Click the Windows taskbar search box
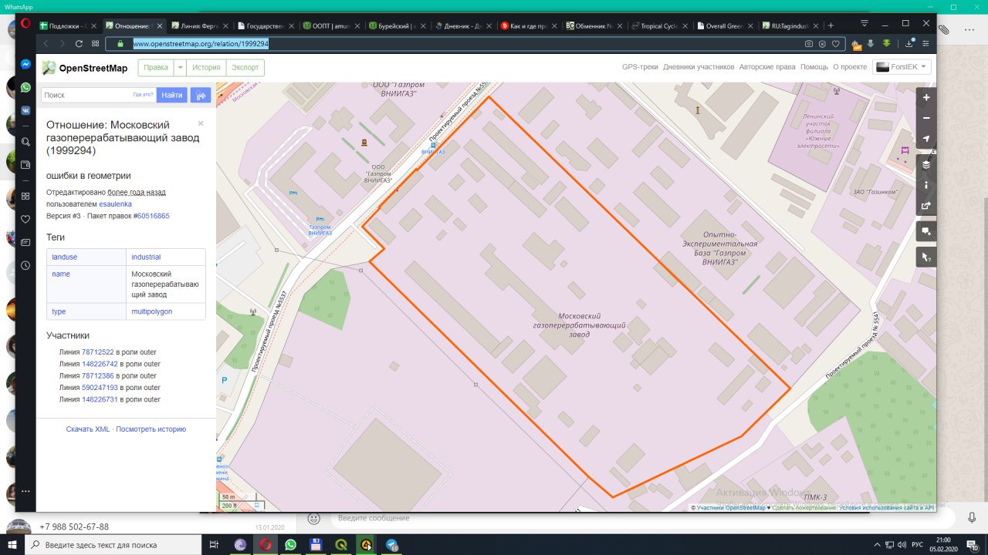 [113, 544]
